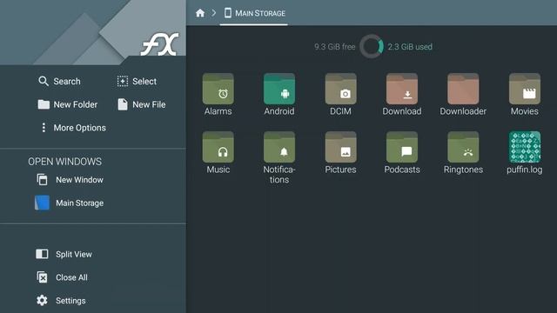The height and width of the screenshot is (313, 557).
Task: Open Settings from sidebar
Action: (x=61, y=301)
